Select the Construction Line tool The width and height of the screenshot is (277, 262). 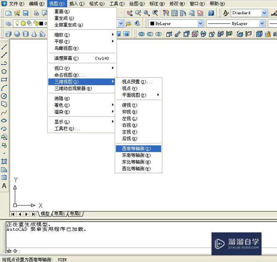point(4,55)
